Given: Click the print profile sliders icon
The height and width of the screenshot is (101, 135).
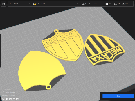Looking at the screenshot, I should pos(83,4).
